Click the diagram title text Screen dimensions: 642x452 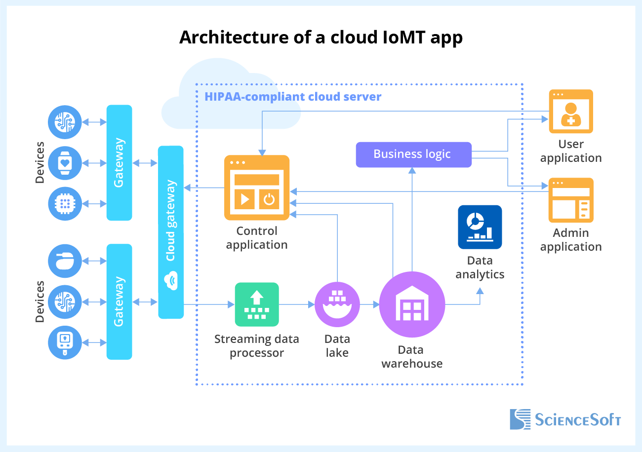(x=321, y=37)
